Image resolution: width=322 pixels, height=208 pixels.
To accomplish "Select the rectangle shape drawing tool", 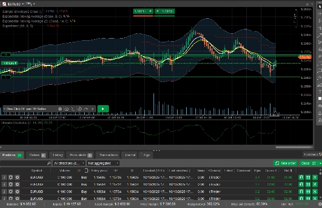I will point(319,71).
